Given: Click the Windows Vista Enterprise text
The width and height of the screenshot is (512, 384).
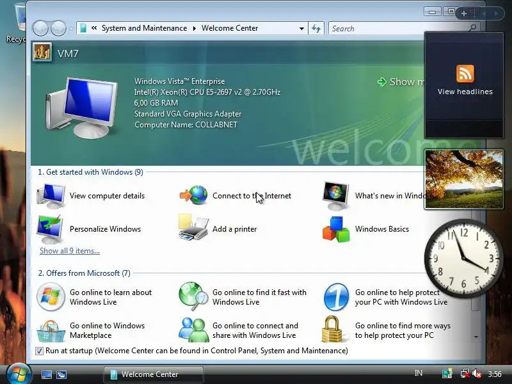Looking at the screenshot, I should [x=180, y=81].
